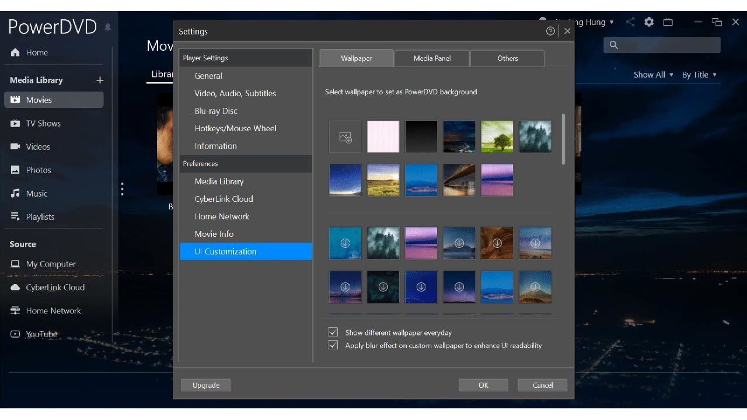Screen dimensions: 747x420
Task: Click the three-dot sidebar resize handle
Action: click(122, 189)
